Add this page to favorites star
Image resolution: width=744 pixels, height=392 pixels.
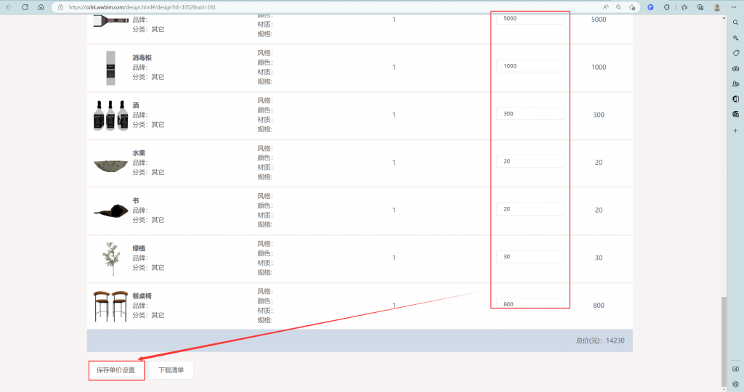632,7
